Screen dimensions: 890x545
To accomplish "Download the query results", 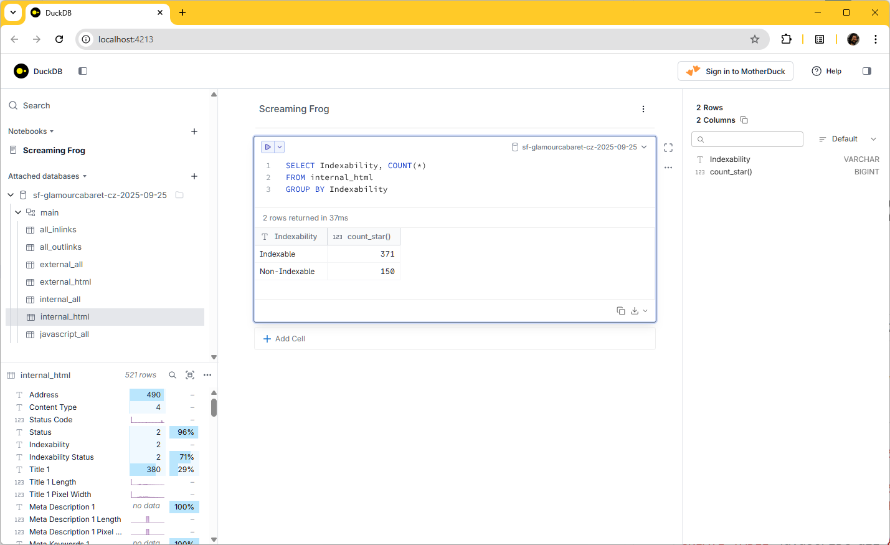I will pyautogui.click(x=635, y=311).
